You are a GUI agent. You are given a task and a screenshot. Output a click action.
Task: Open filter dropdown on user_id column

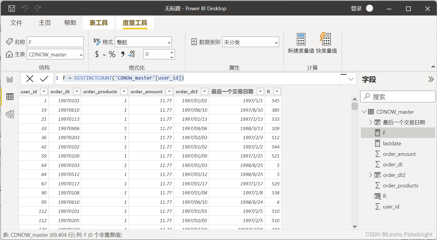click(x=44, y=91)
